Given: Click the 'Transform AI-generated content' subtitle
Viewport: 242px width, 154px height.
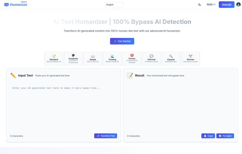Looking at the screenshot, I should pos(122,31).
